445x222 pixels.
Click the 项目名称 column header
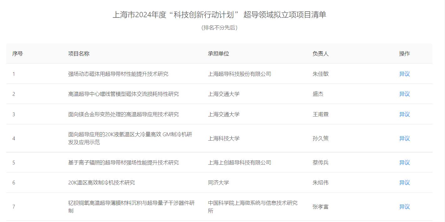[x=79, y=54]
